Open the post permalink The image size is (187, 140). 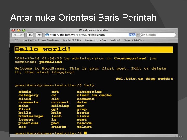50,62
